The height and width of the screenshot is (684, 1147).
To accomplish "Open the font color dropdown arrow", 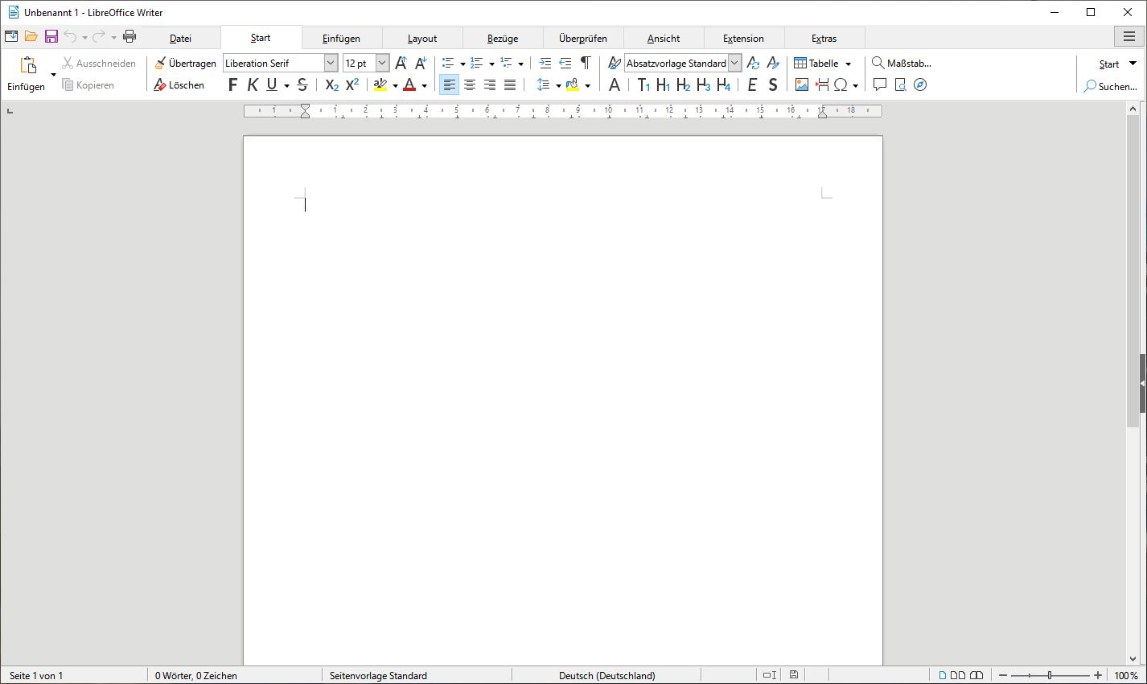I will point(424,85).
